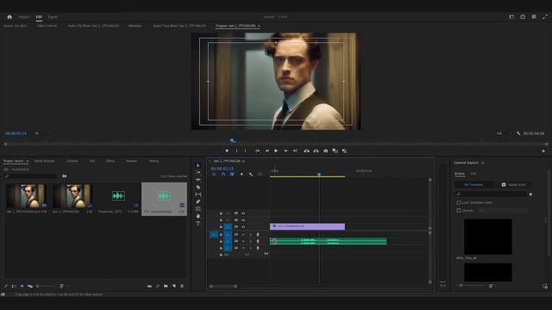
Task: Open the Full playback resolution dropdown
Action: click(x=504, y=133)
